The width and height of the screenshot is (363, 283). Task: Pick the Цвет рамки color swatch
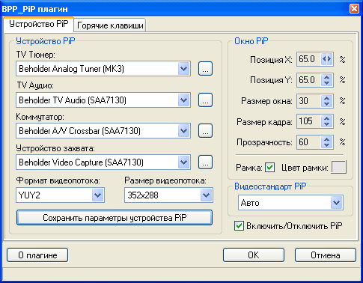click(338, 167)
